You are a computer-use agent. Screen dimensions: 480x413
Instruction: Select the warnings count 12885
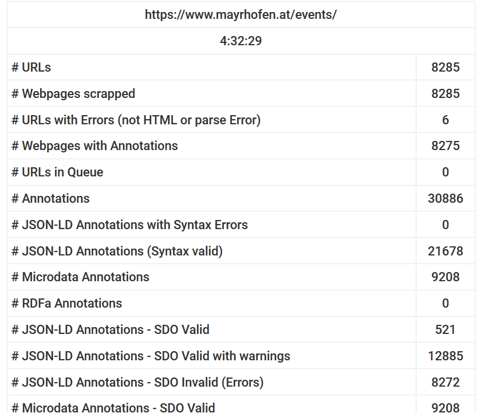446,356
